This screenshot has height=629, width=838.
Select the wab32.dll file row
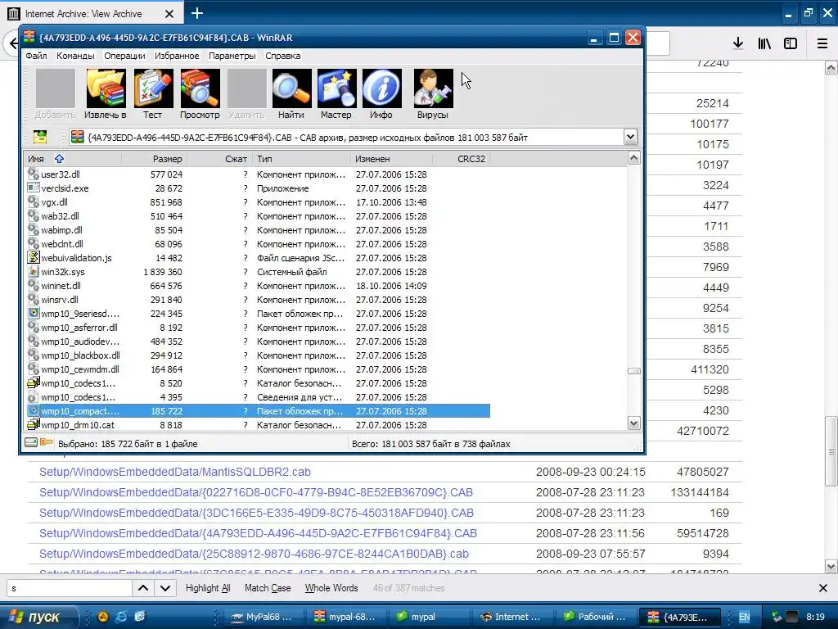[258, 216]
